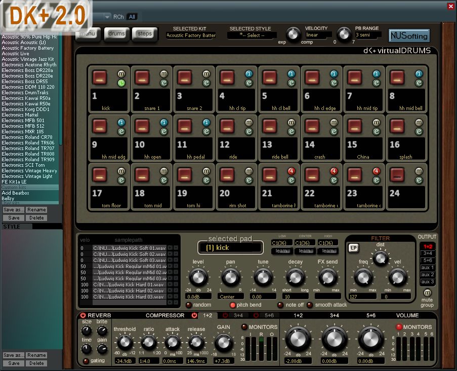Select output routing 3+4

(427, 253)
